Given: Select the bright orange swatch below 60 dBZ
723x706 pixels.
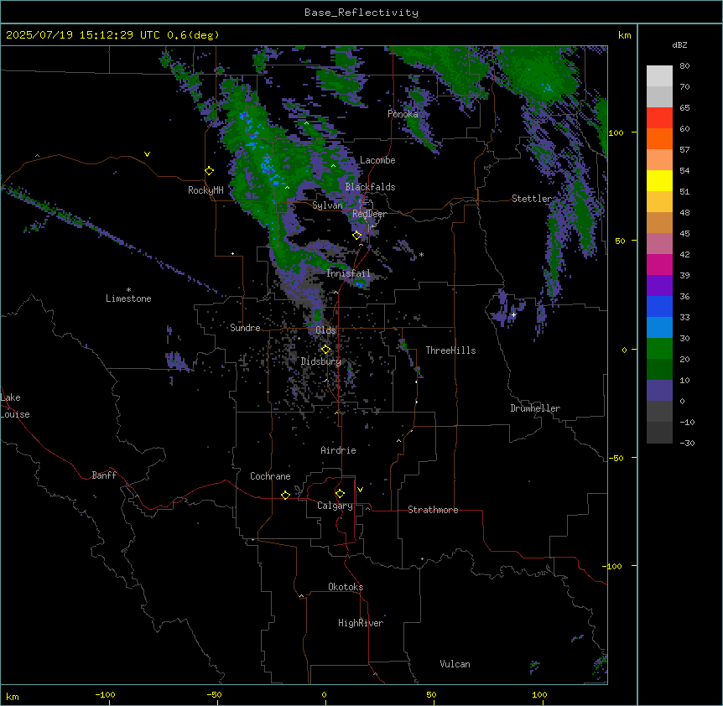Looking at the screenshot, I should pos(659,138).
